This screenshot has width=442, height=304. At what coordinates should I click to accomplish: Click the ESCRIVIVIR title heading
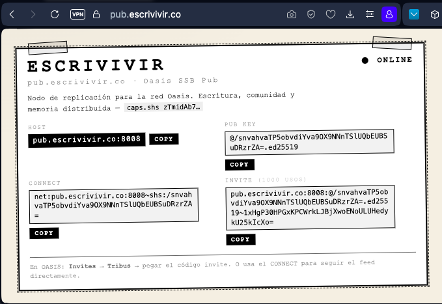pos(96,66)
